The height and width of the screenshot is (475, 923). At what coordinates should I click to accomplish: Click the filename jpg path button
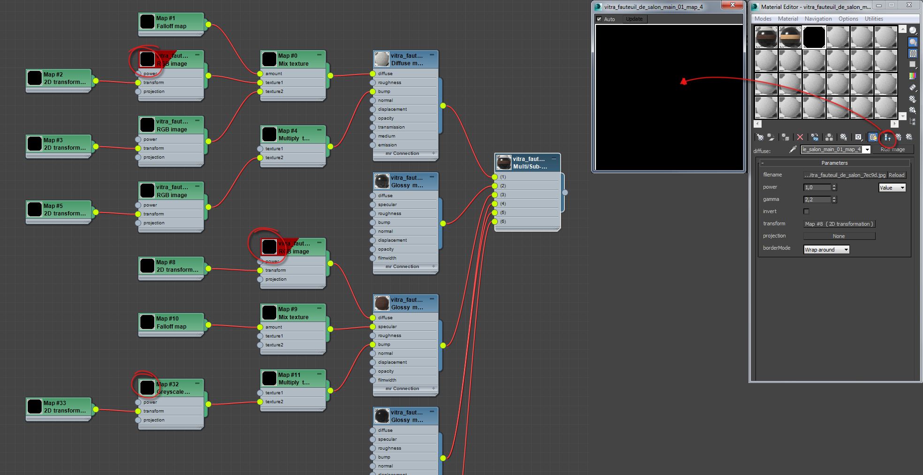845,175
